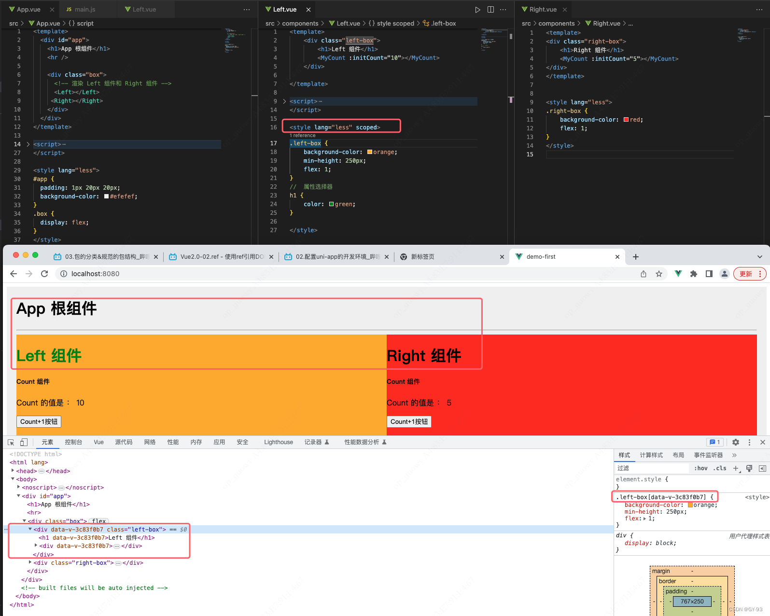Image resolution: width=770 pixels, height=616 pixels.
Task: Open tab search chevron in browser
Action: click(x=760, y=257)
